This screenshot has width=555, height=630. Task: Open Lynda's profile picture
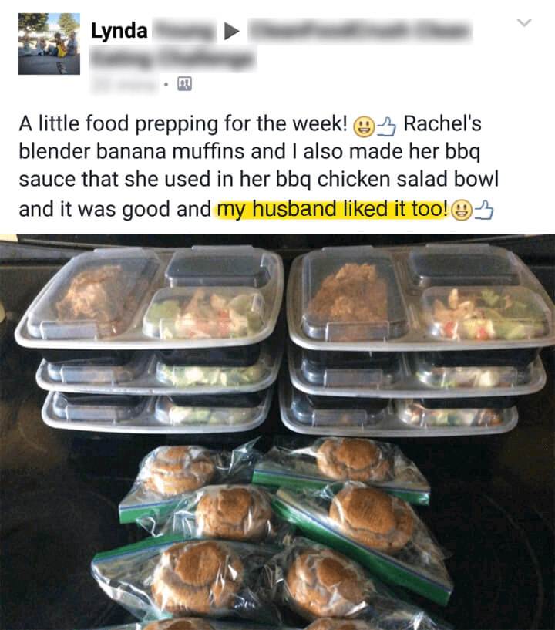[x=49, y=44]
